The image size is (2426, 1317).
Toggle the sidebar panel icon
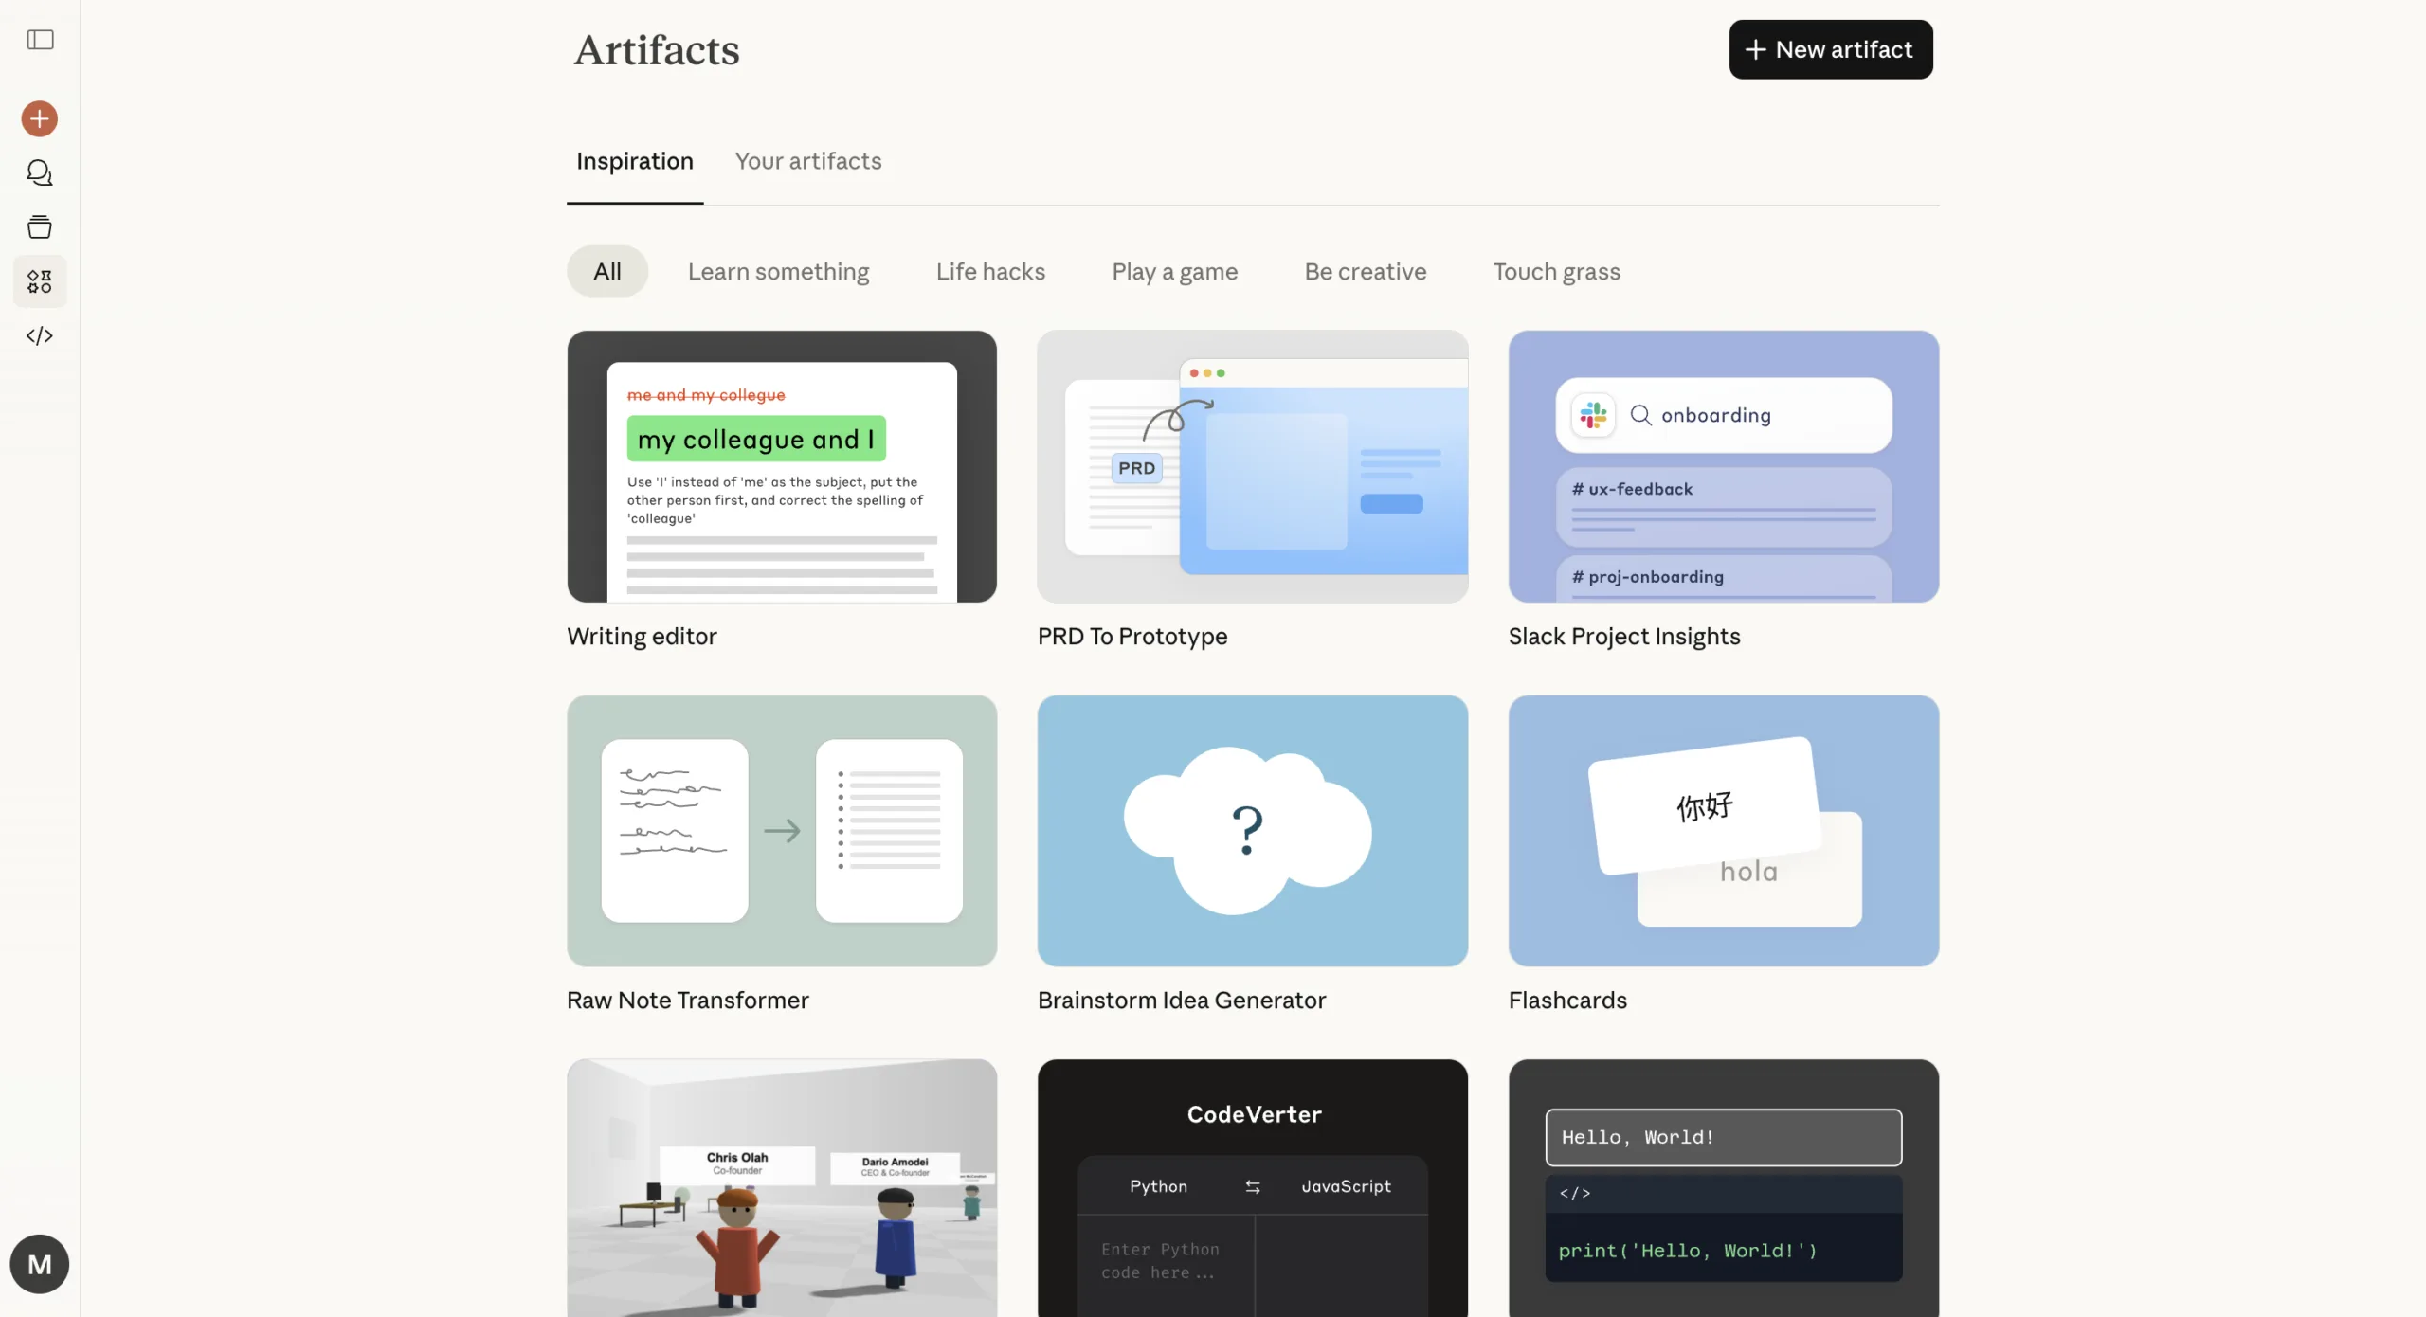[40, 40]
